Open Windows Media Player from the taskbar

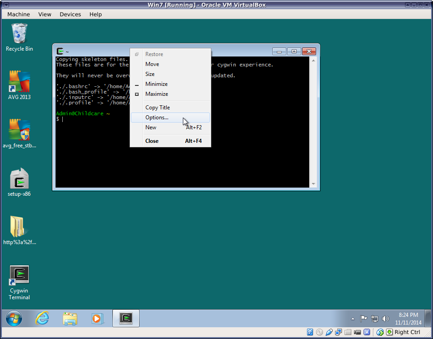[x=97, y=319]
